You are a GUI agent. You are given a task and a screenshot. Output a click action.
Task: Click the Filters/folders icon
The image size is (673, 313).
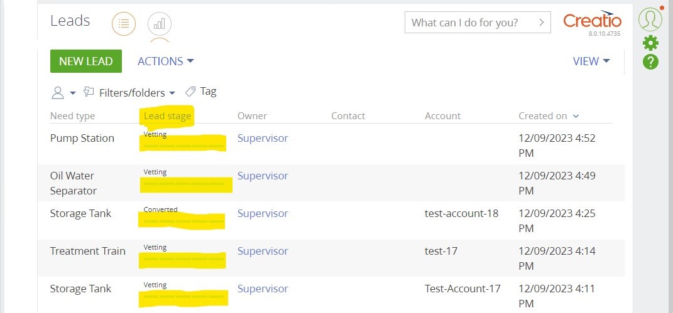89,92
